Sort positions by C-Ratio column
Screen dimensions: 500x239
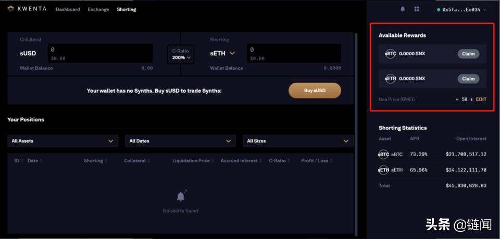point(279,160)
